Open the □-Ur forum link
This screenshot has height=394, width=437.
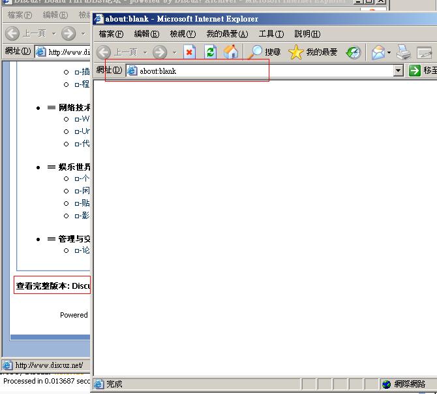click(x=82, y=131)
